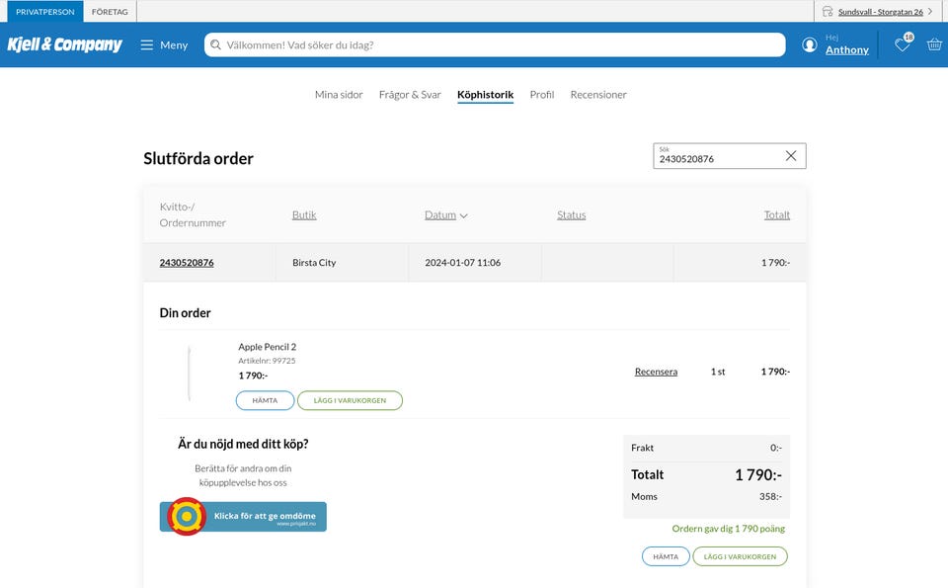The width and height of the screenshot is (948, 588).
Task: Click the Recensera link for Apple Pencil 2
Action: 656,372
